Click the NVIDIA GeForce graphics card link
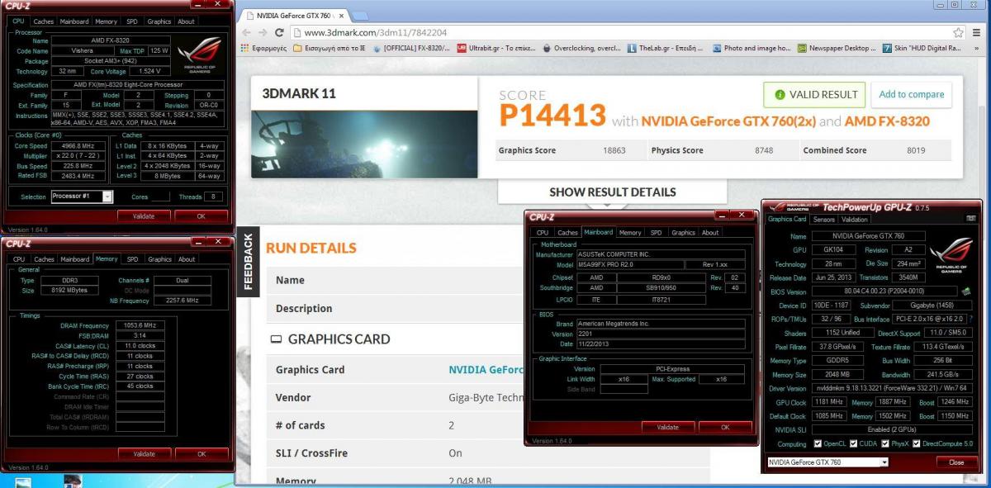 (x=486, y=370)
